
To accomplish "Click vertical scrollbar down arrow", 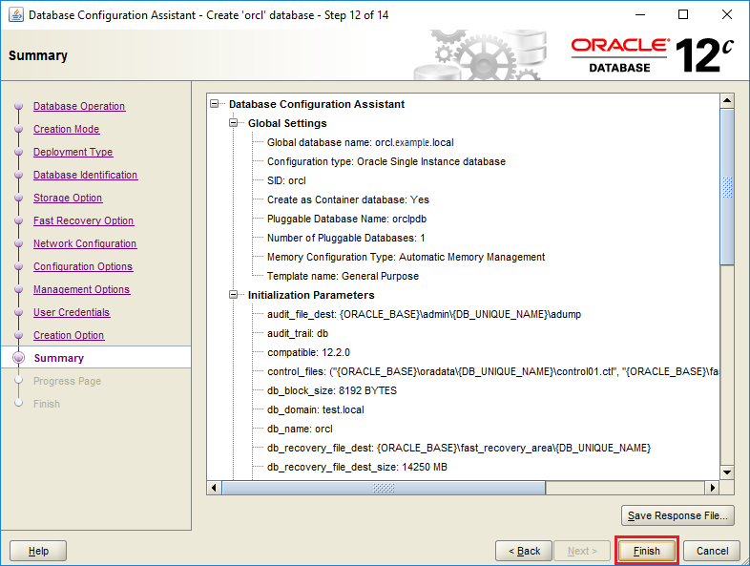I will (x=727, y=472).
